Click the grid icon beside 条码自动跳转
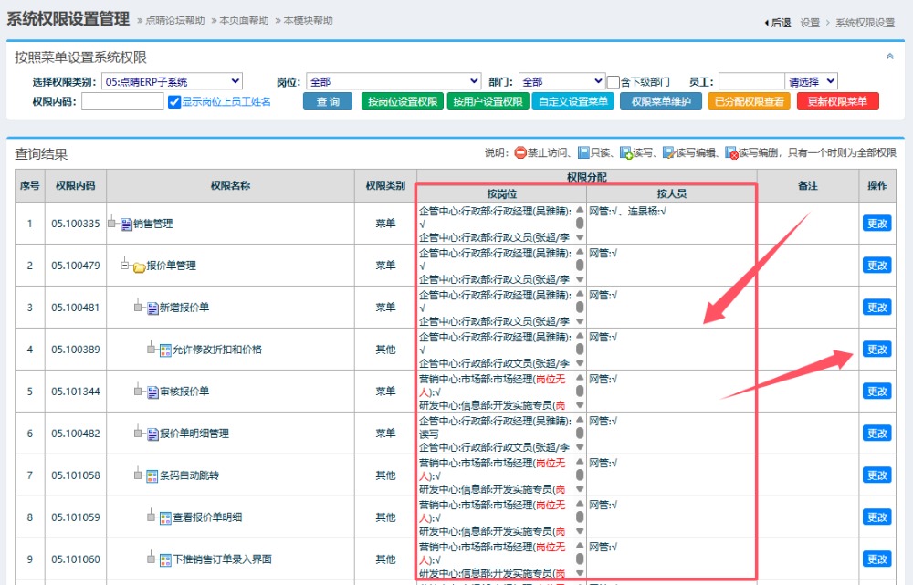The width and height of the screenshot is (913, 585). 152,475
